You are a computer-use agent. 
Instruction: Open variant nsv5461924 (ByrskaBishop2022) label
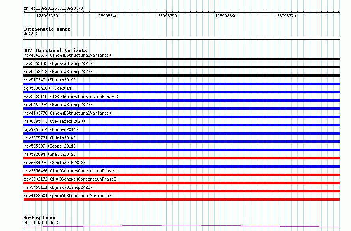[58, 105]
